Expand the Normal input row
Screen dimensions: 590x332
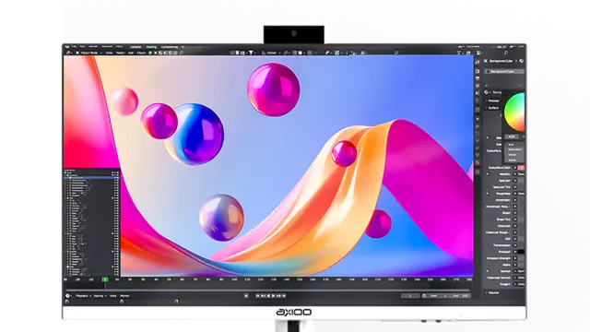tap(488, 271)
